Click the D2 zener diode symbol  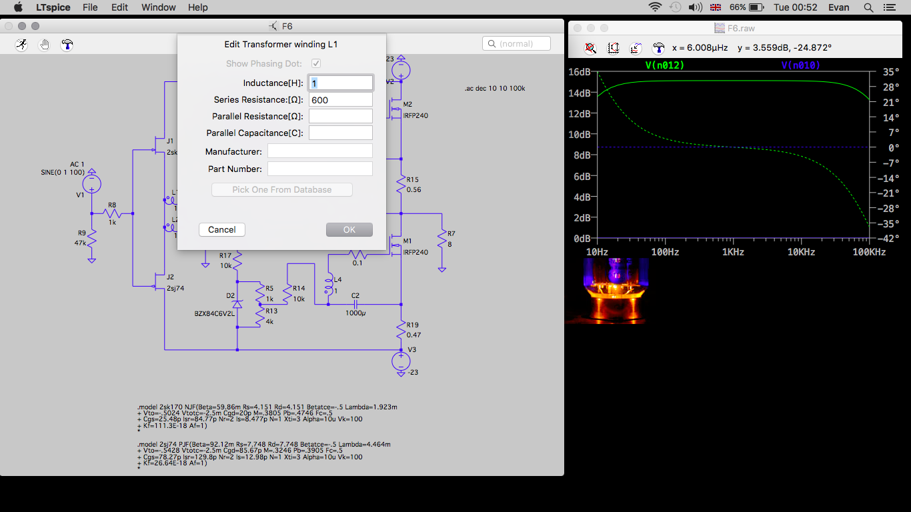click(237, 303)
